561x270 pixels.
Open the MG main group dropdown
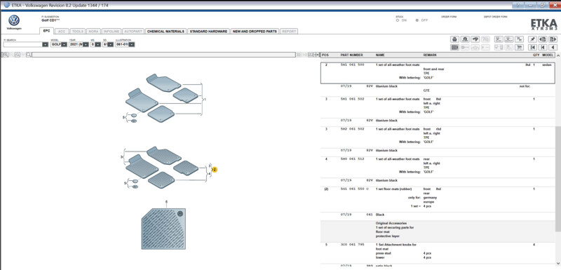tap(97, 44)
